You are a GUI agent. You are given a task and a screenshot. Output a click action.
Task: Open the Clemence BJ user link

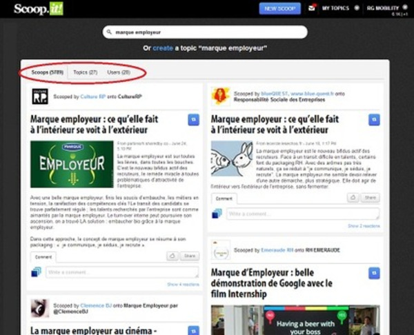[96, 305]
